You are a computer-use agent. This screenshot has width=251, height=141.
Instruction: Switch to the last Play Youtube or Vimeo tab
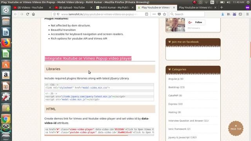pos(195,7)
